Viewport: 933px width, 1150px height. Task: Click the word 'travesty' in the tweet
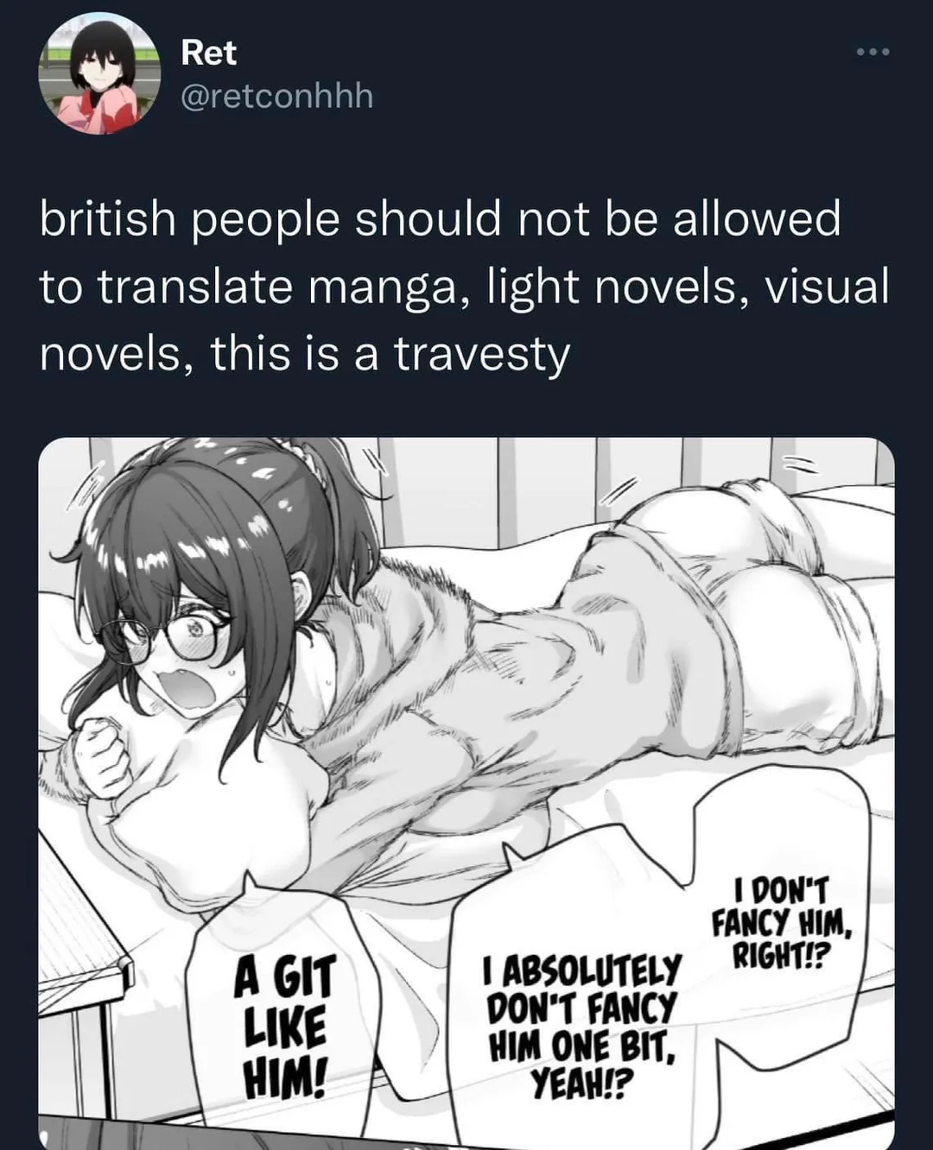482,354
